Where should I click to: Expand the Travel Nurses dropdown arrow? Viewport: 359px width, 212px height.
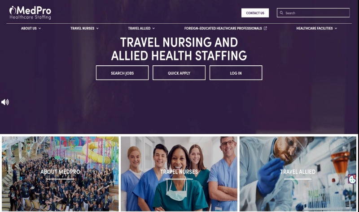[97, 28]
